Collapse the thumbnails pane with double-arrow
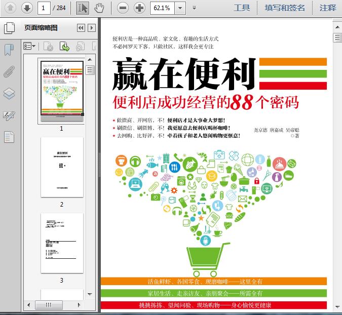The width and height of the screenshot is (342, 315). pos(81,28)
